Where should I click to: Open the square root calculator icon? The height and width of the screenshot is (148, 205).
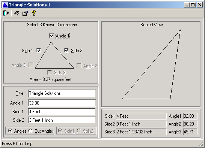(x=16, y=13)
